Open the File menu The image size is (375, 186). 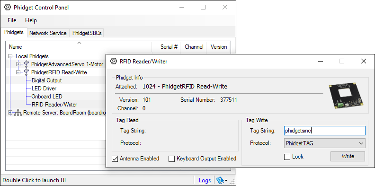click(x=12, y=20)
